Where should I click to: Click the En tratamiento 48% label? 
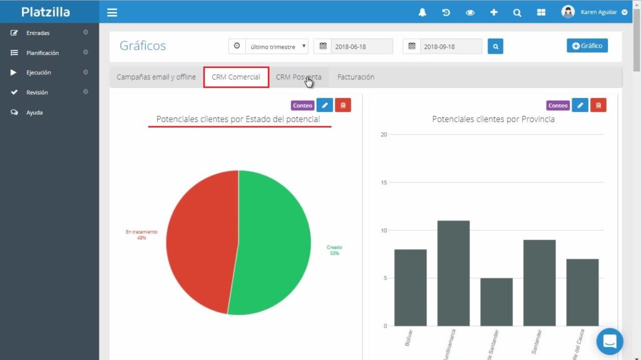pyautogui.click(x=141, y=235)
